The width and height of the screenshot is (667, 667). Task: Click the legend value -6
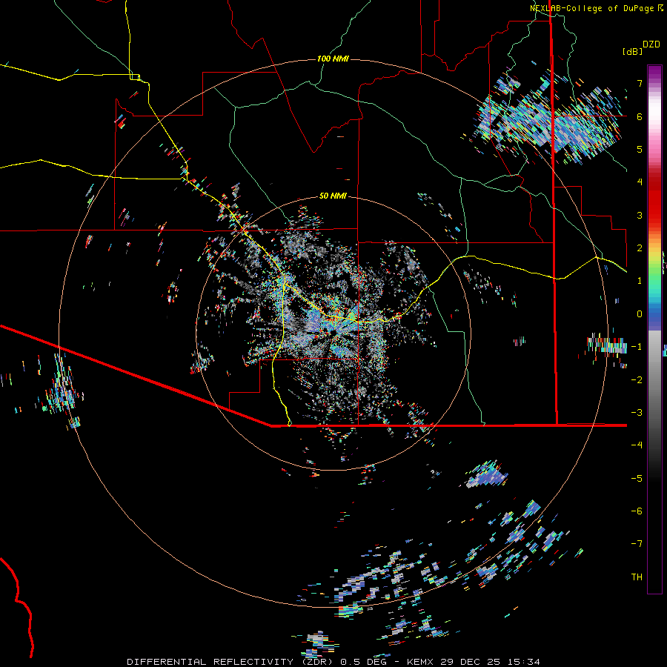637,511
